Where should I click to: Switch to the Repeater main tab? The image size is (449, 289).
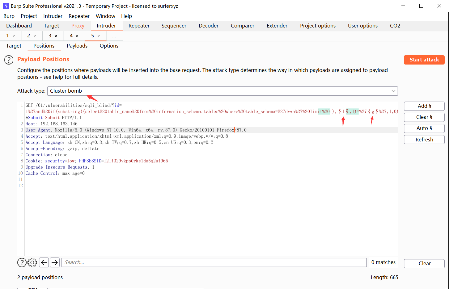point(139,26)
